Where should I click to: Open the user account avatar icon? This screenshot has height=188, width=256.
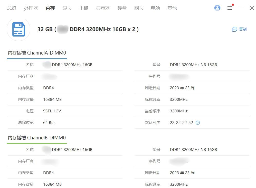[x=217, y=8]
